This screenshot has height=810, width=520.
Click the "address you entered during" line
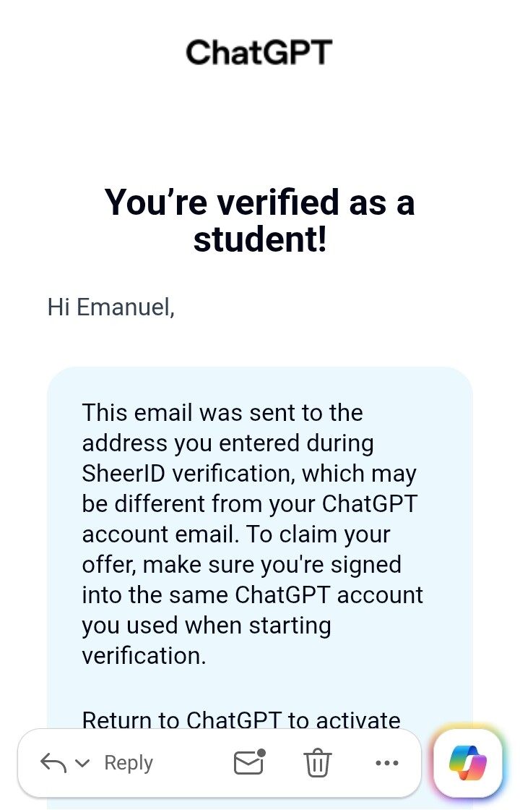click(x=228, y=444)
